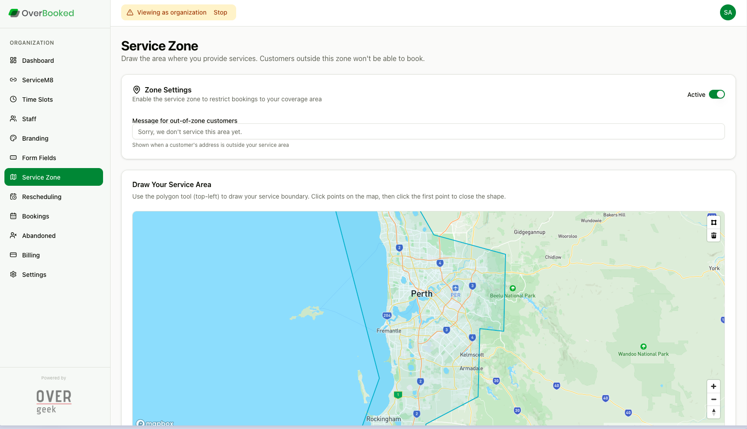Zoom out on the map
Screen dimensions: 747x429
point(713,399)
